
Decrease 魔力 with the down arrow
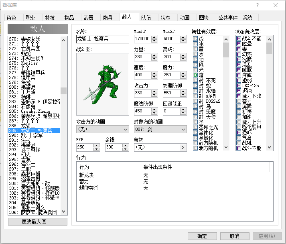tap(183, 77)
